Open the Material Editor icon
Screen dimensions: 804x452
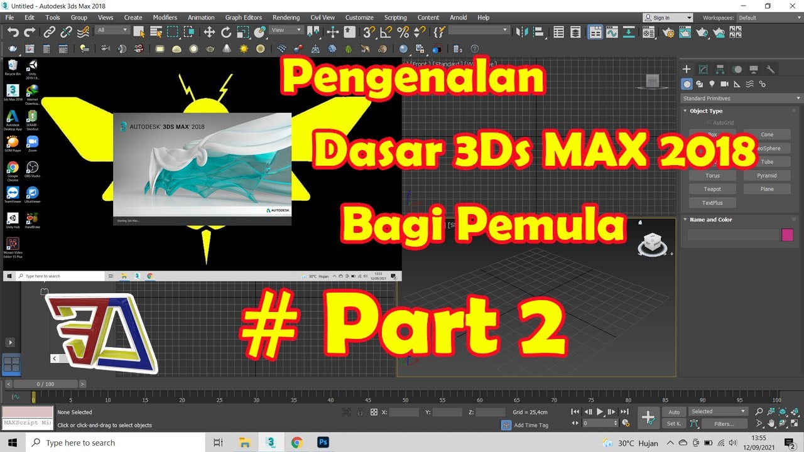pos(649,31)
